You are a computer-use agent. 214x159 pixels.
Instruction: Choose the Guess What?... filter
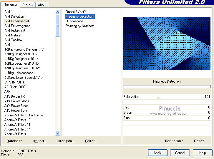pyautogui.click(x=77, y=12)
